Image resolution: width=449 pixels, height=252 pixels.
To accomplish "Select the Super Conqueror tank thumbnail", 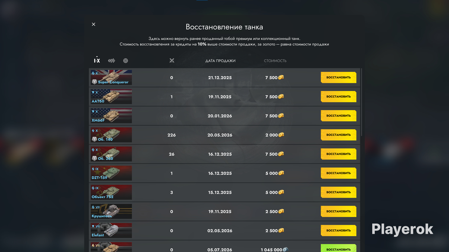I will 111,77.
